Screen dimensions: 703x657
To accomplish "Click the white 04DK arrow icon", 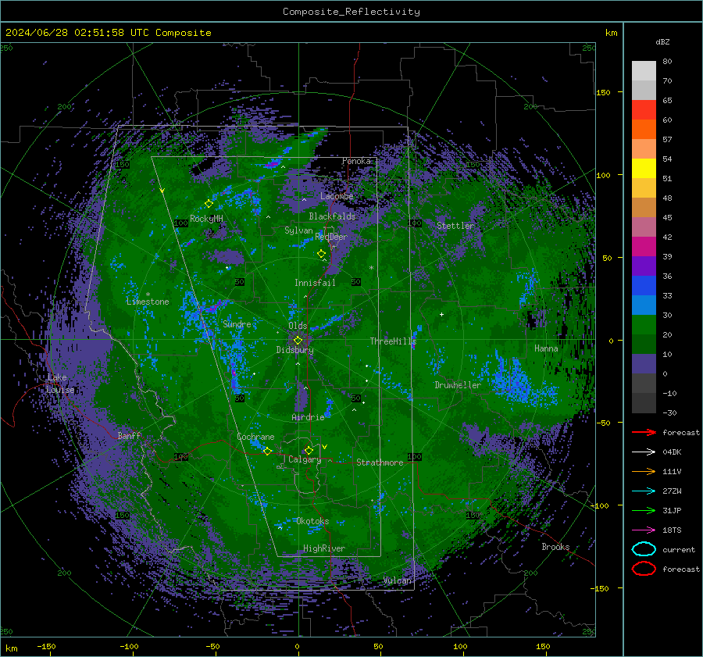I will click(644, 452).
